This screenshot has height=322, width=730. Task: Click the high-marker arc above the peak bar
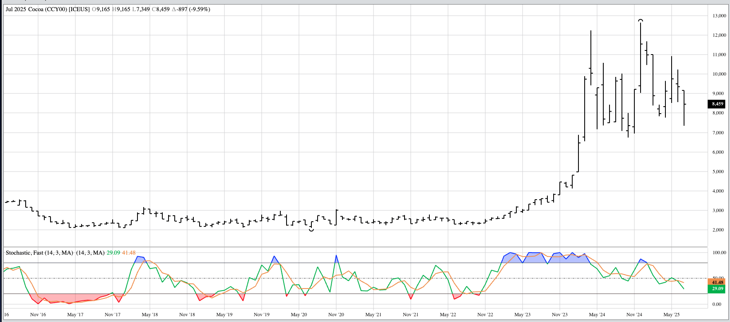(x=641, y=20)
